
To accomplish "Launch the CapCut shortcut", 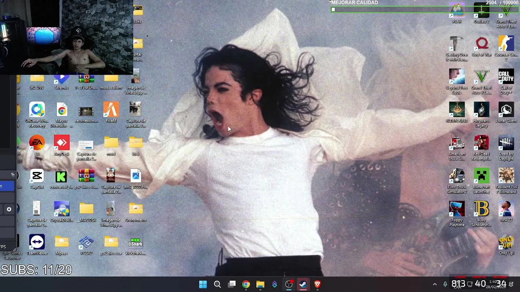I will 37,178.
